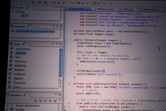Expand the import declarations node

click(x=8, y=106)
